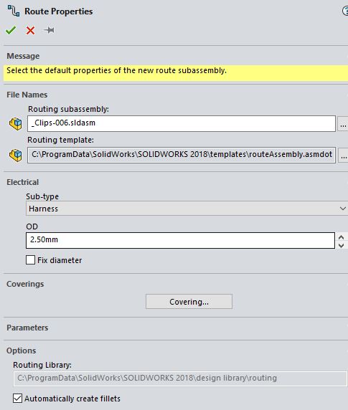Edit the routing subassembly name field
This screenshot has width=348, height=410.
click(x=182, y=123)
